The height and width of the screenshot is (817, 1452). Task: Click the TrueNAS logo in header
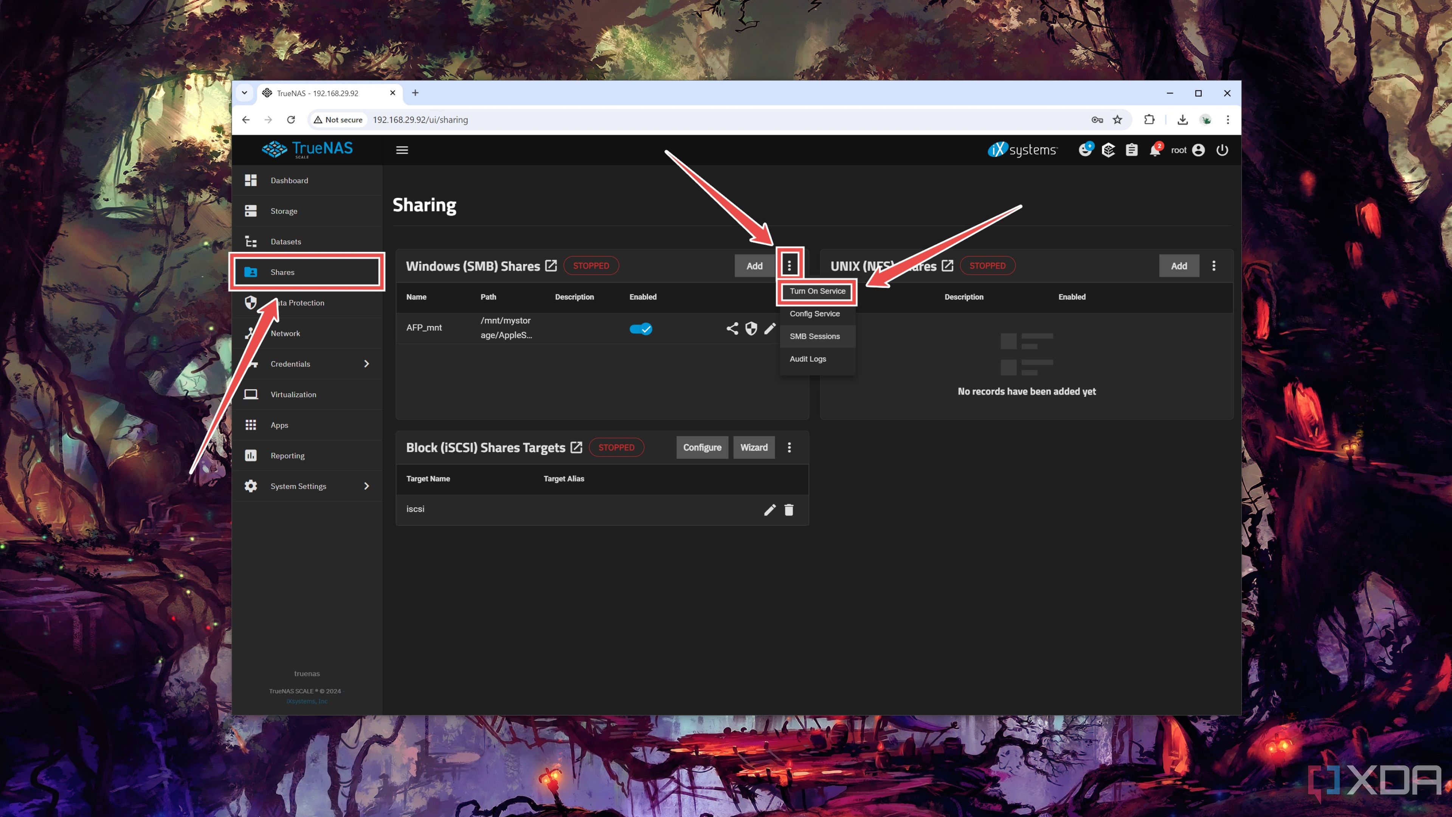click(x=307, y=150)
